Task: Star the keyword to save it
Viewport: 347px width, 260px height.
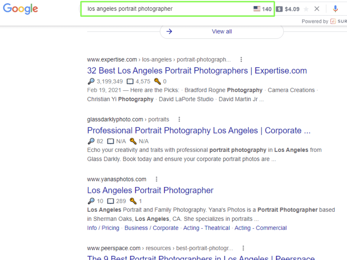Action: [x=306, y=9]
